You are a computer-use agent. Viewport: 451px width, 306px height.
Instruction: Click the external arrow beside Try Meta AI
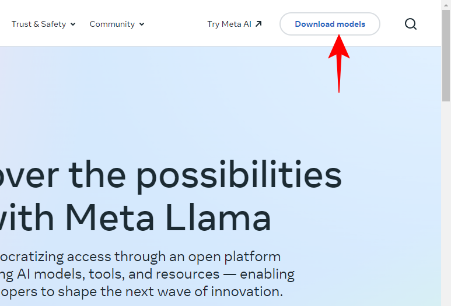[x=258, y=24]
